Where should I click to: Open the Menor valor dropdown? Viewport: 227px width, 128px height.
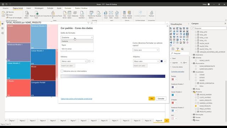coord(74,61)
